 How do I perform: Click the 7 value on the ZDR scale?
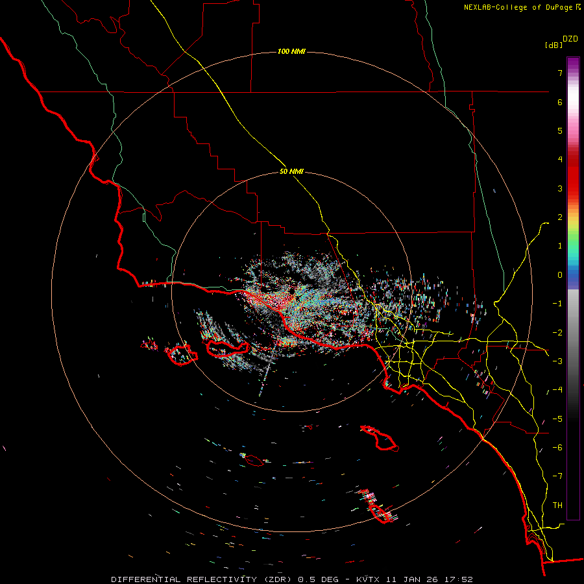[x=560, y=73]
